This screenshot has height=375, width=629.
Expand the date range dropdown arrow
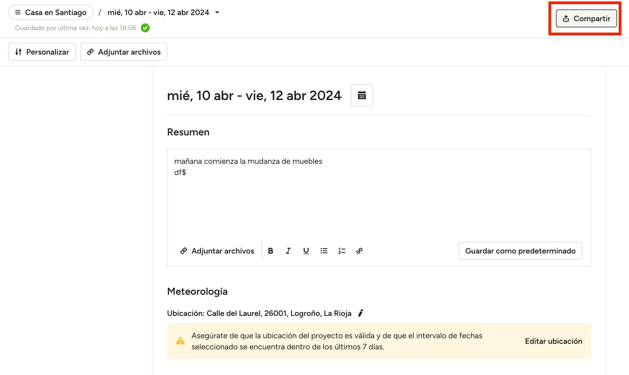pos(217,13)
